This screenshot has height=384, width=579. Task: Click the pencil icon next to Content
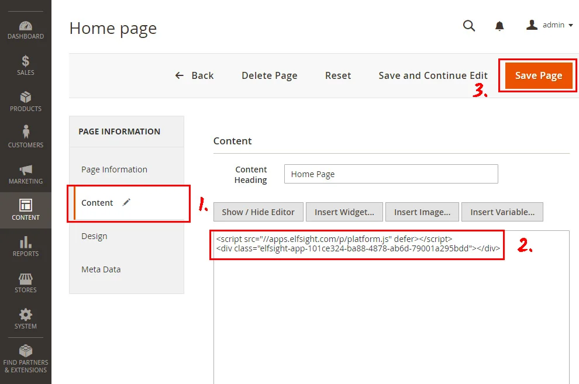pyautogui.click(x=127, y=202)
